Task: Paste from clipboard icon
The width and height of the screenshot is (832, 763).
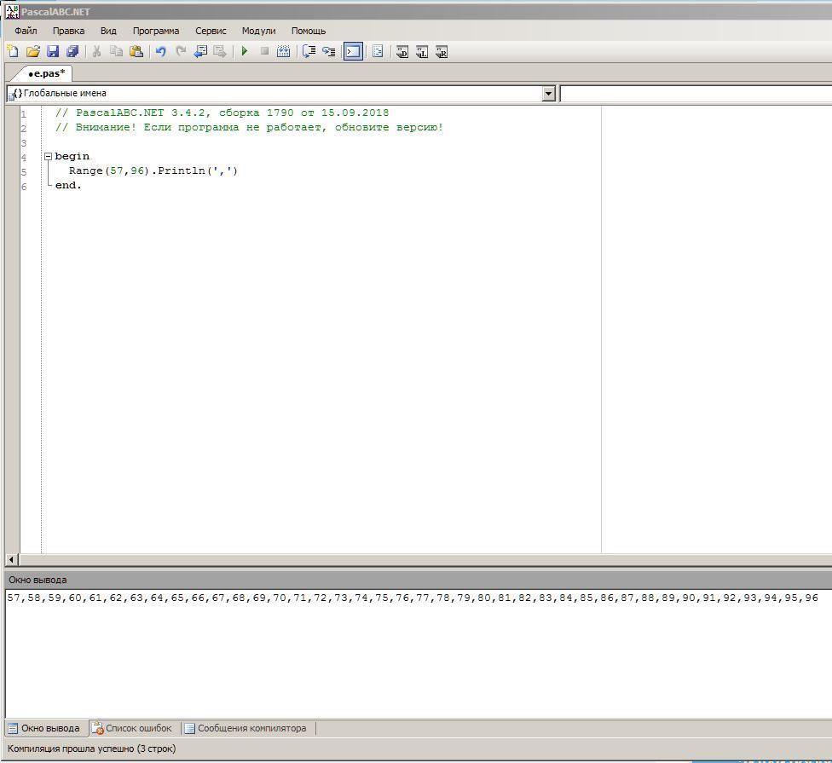Action: pos(136,51)
